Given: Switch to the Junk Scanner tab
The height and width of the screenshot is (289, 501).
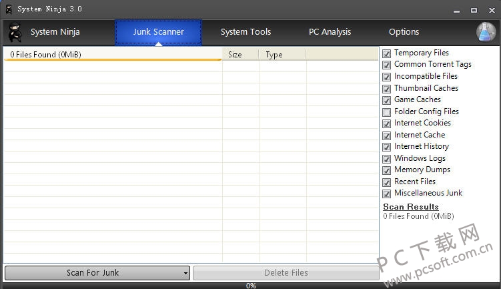Looking at the screenshot, I should 159,32.
